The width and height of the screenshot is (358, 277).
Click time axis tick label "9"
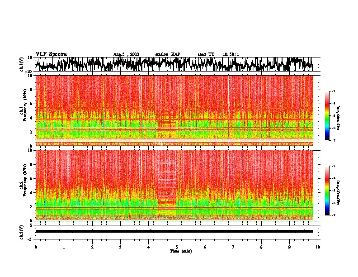(289, 247)
